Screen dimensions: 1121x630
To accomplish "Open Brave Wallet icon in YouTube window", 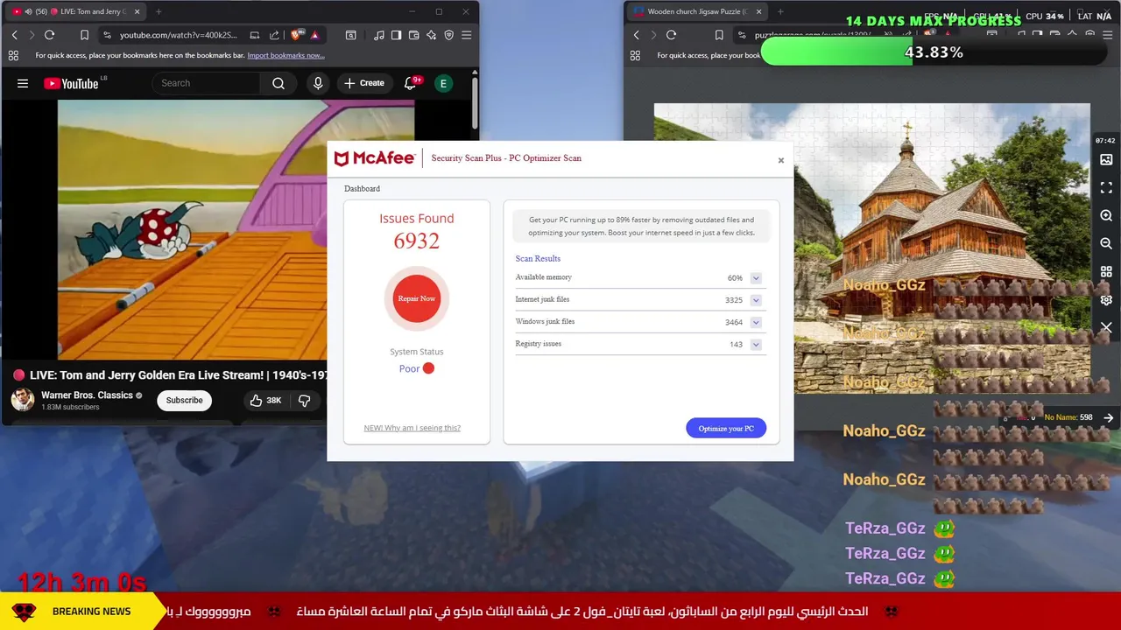I will point(413,35).
